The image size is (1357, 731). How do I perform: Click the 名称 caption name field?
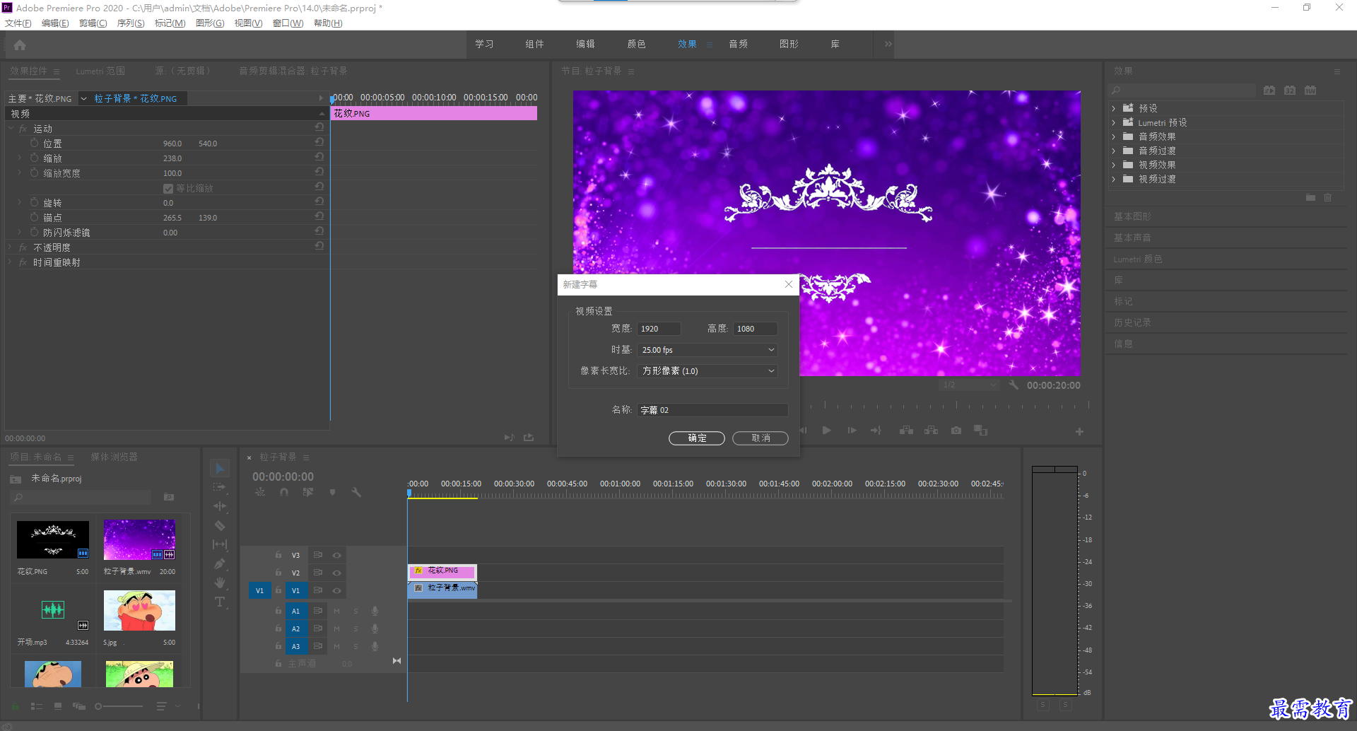coord(712,410)
